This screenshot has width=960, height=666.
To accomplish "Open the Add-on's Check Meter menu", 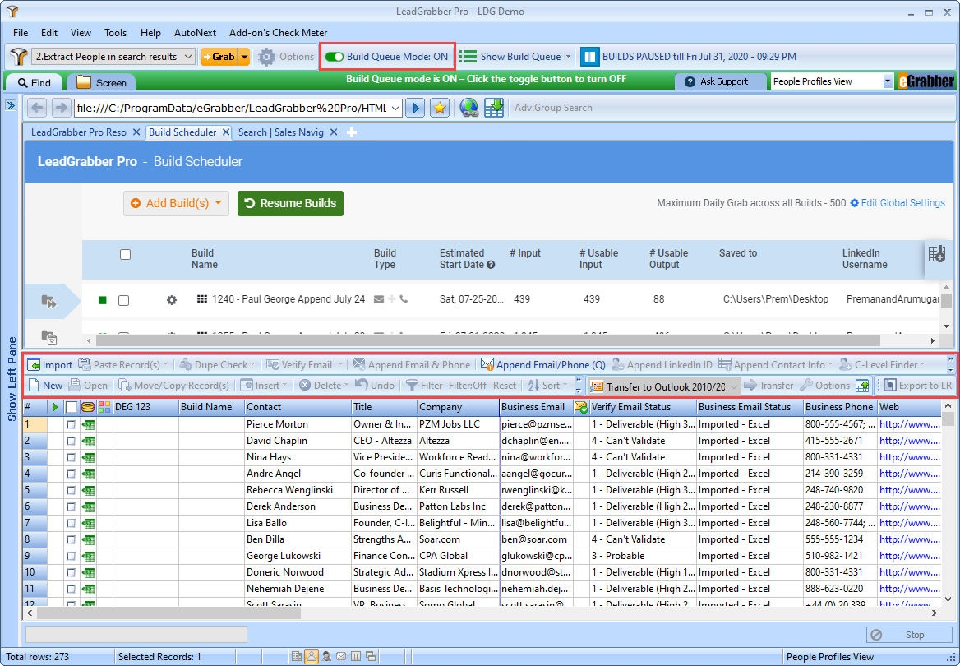I will (278, 32).
